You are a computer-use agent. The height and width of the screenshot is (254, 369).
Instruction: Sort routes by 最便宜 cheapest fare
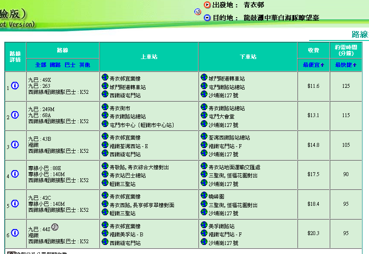point(313,65)
